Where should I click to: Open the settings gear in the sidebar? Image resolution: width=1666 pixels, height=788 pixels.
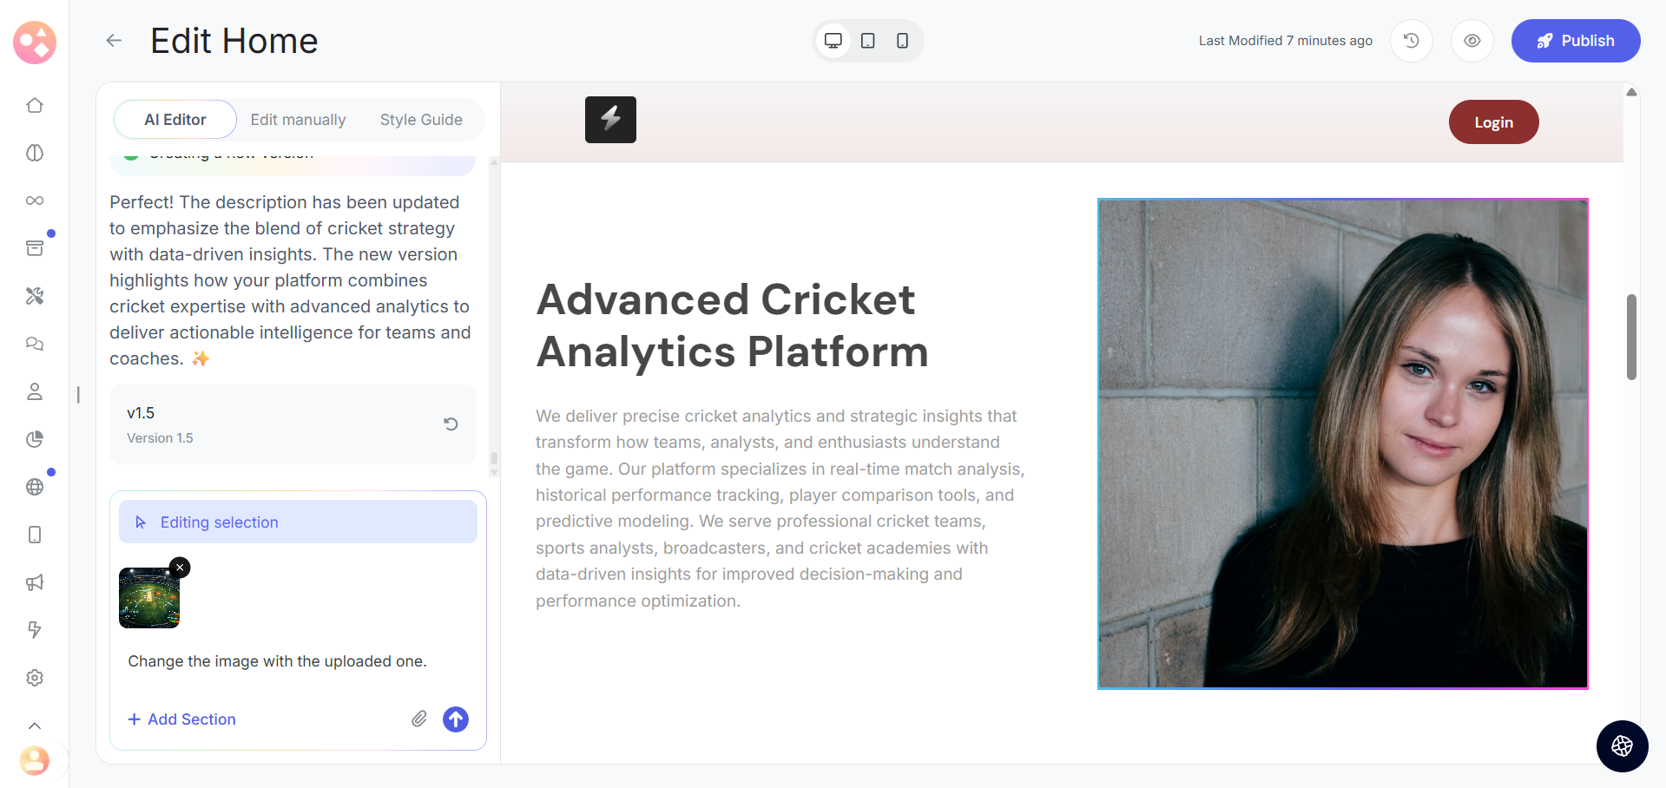pos(35,678)
